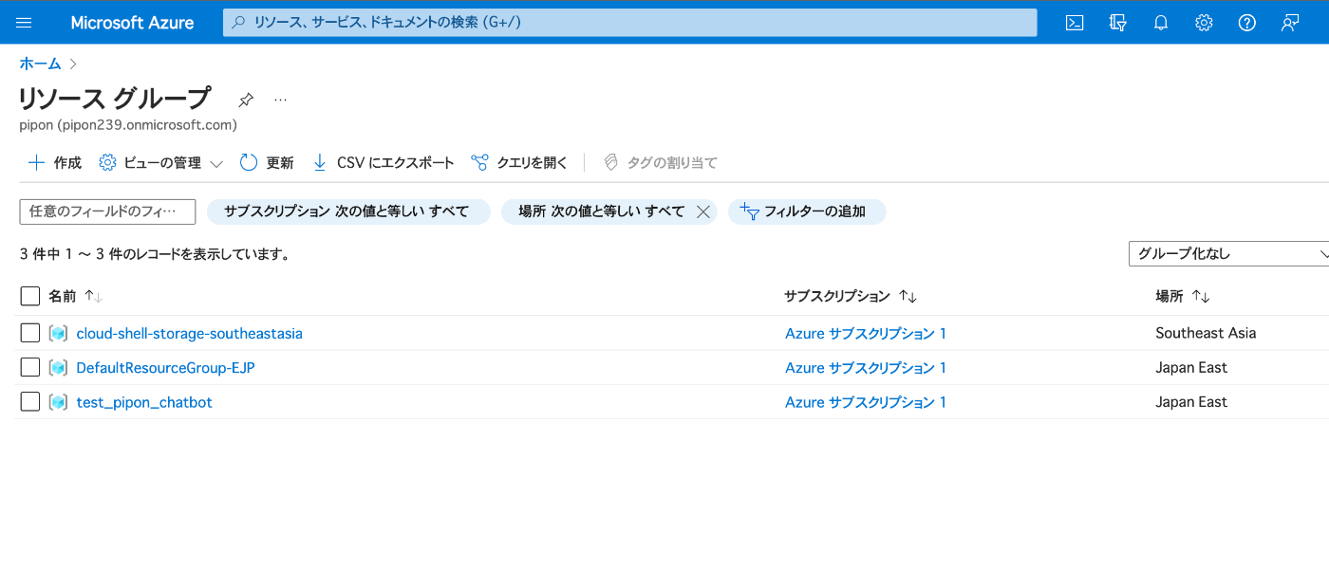1329x588 pixels.
Task: Remove the 場所 filter with X
Action: click(703, 212)
